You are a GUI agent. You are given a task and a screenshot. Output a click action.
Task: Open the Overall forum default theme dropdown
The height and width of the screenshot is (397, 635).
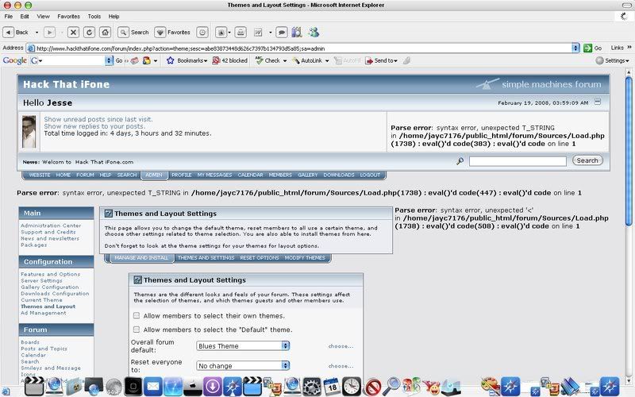pos(243,346)
